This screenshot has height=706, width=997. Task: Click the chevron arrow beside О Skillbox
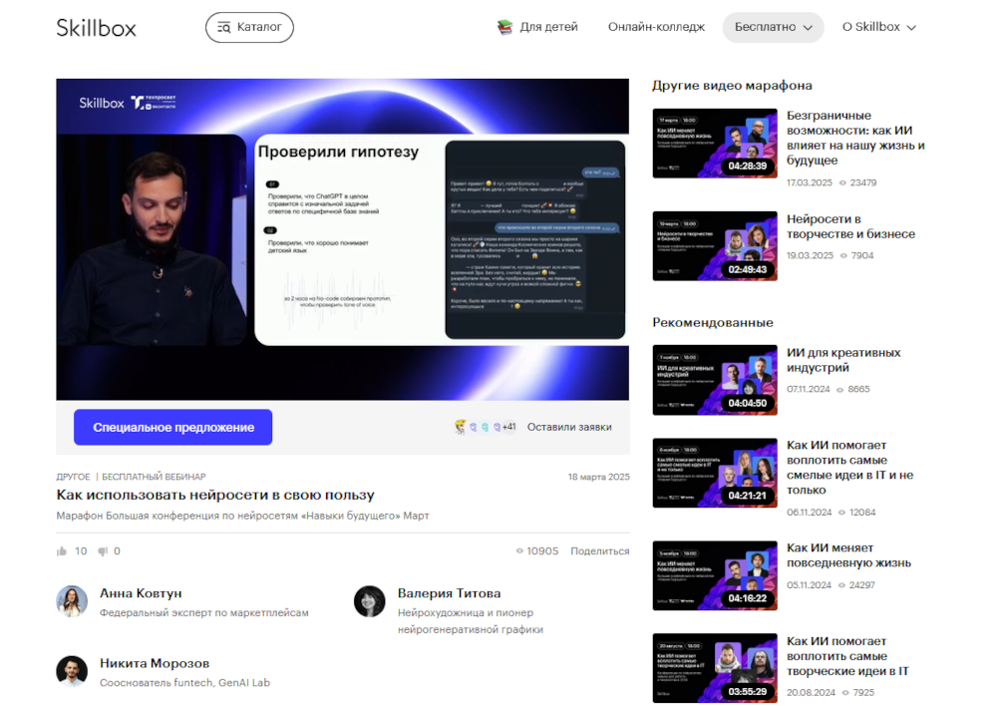point(911,27)
